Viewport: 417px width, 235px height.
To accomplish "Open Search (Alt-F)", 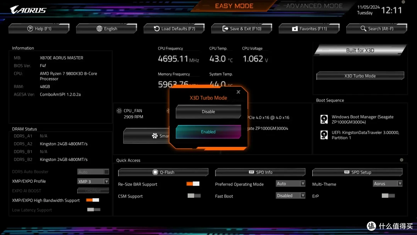I will 376,29.
